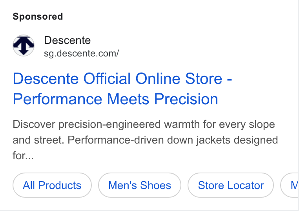
Task: Click the word Performance in blue headline
Action: (x=57, y=99)
